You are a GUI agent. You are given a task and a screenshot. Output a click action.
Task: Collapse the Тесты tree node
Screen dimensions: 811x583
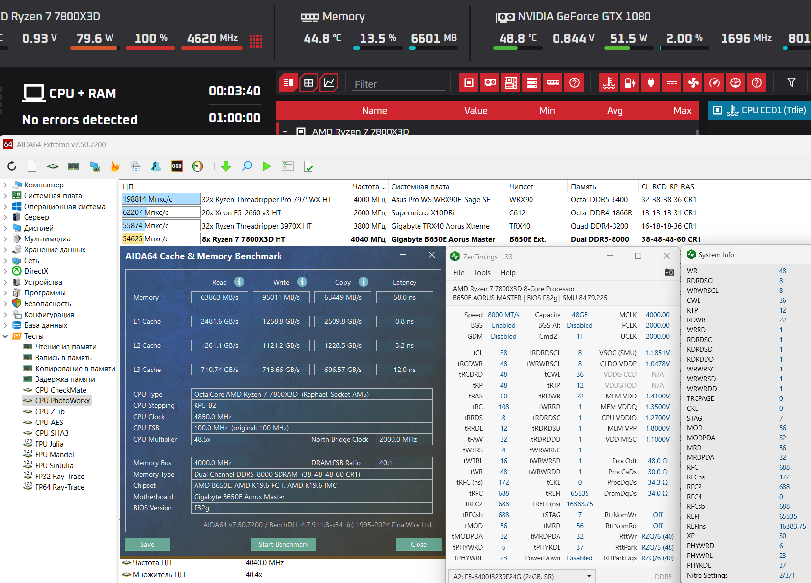pyautogui.click(x=5, y=336)
